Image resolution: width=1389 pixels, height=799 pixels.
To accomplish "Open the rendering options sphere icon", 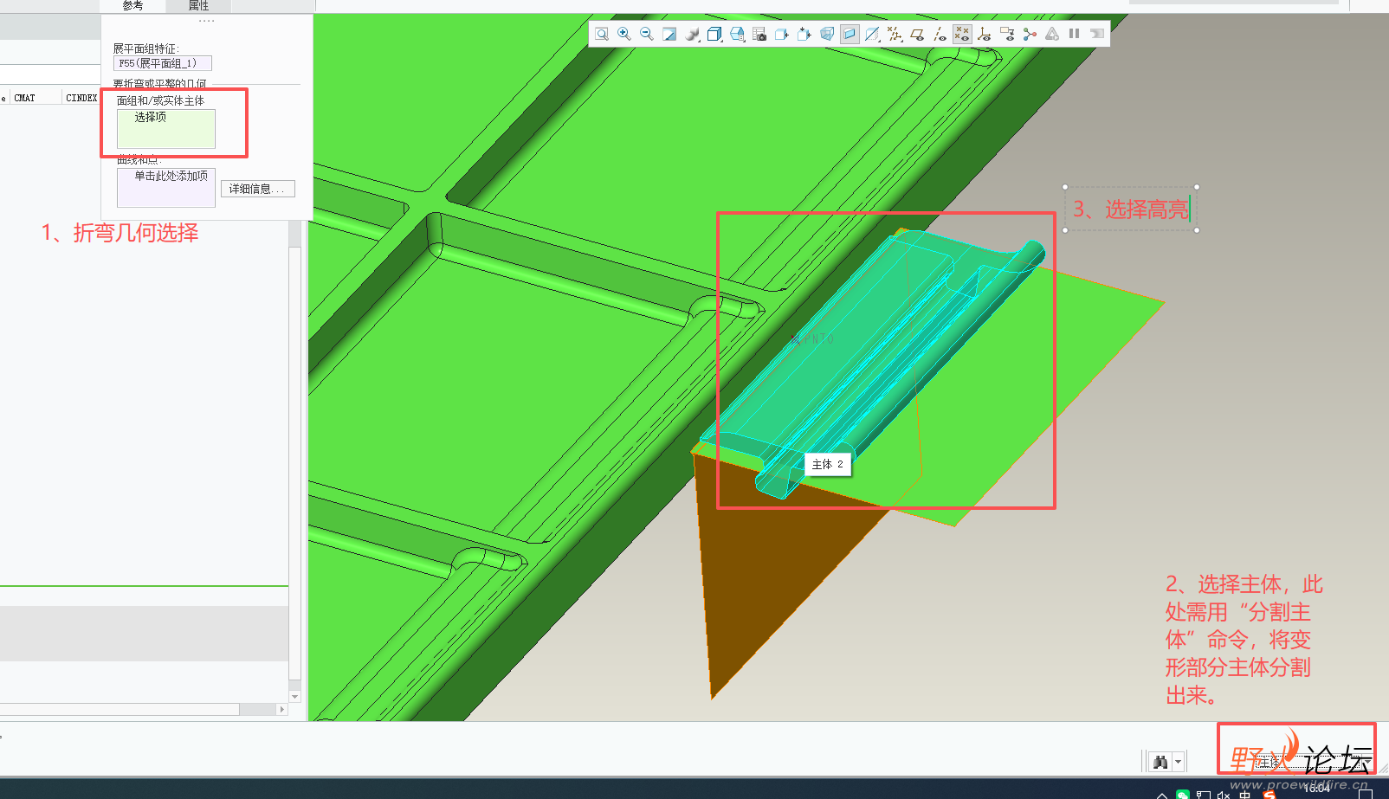I will 692,34.
